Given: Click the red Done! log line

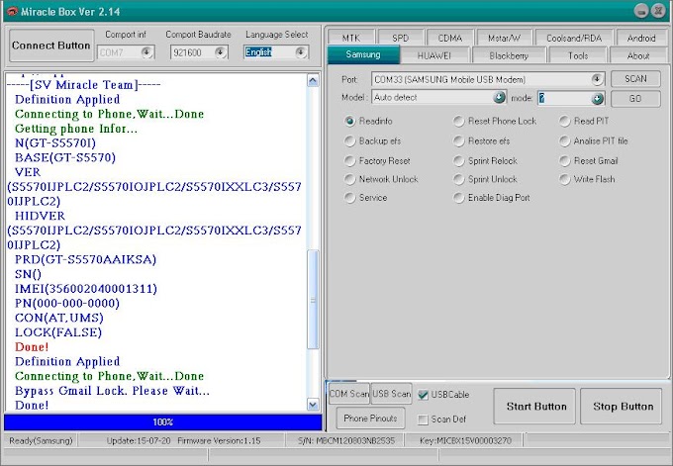Looking at the screenshot, I should point(32,347).
